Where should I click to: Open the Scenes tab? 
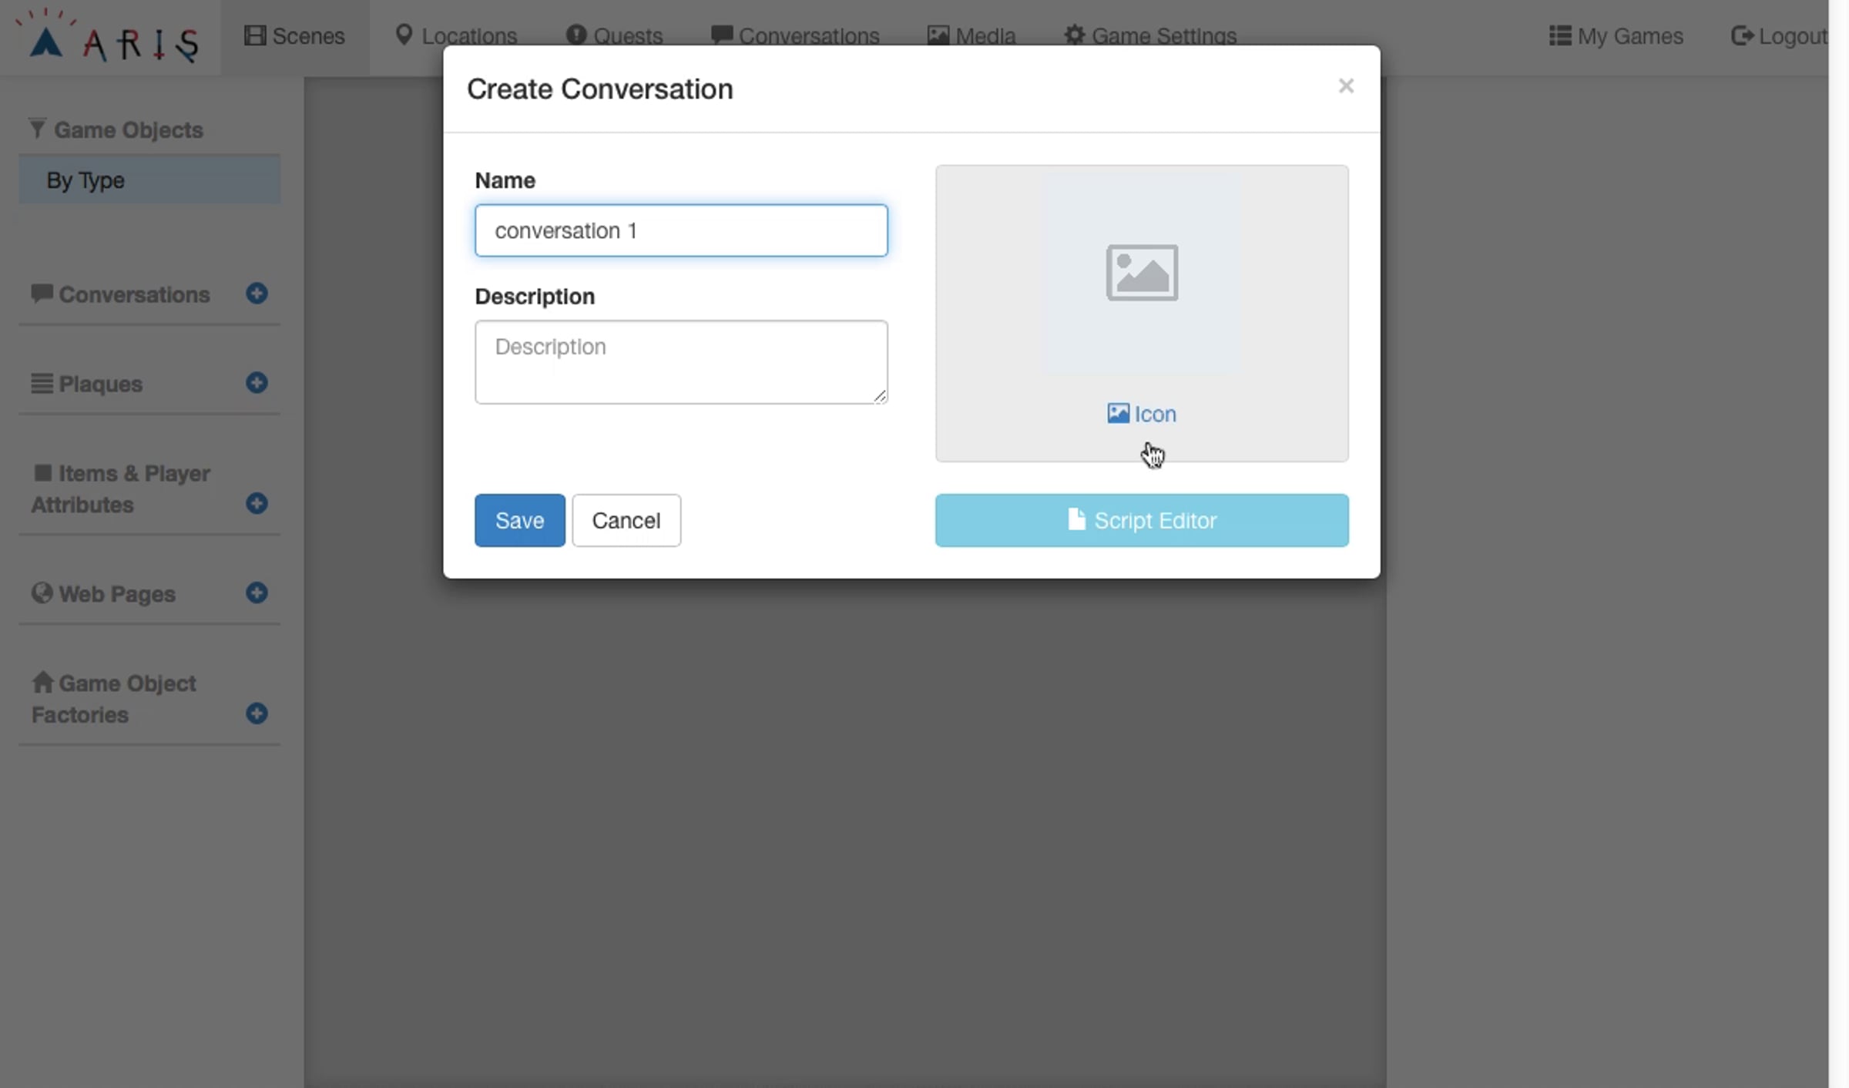click(294, 36)
